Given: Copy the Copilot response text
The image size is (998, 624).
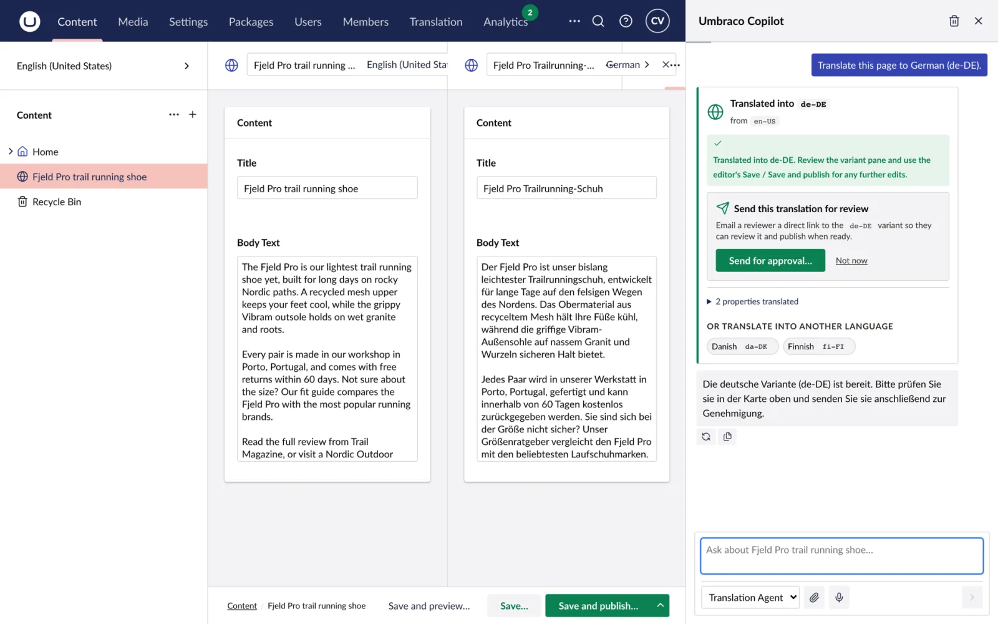Looking at the screenshot, I should [x=727, y=437].
